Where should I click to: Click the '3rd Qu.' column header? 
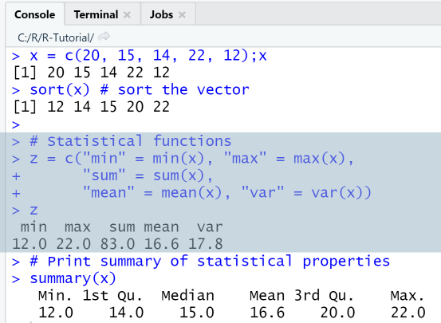point(324,296)
